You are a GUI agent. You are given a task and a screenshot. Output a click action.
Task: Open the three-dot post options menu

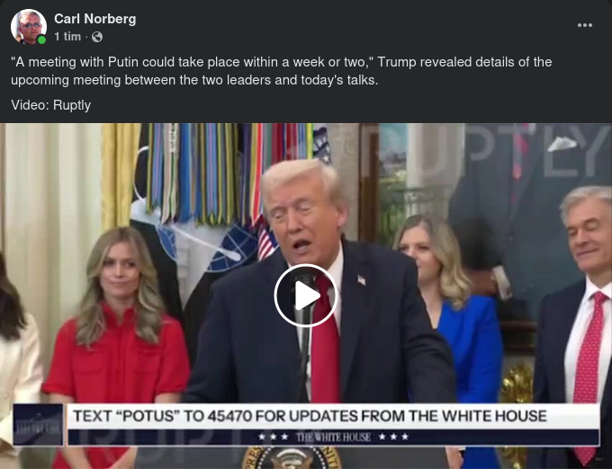pyautogui.click(x=585, y=25)
